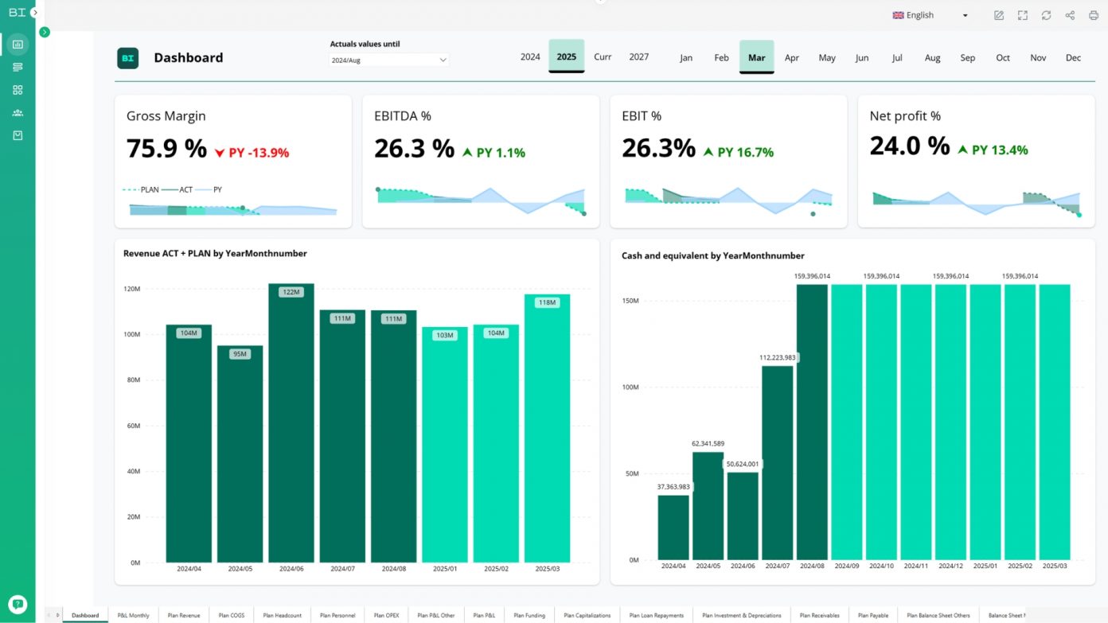Viewport: 1108px width, 623px height.
Task: Click the edit report pencil icon
Action: point(999,15)
